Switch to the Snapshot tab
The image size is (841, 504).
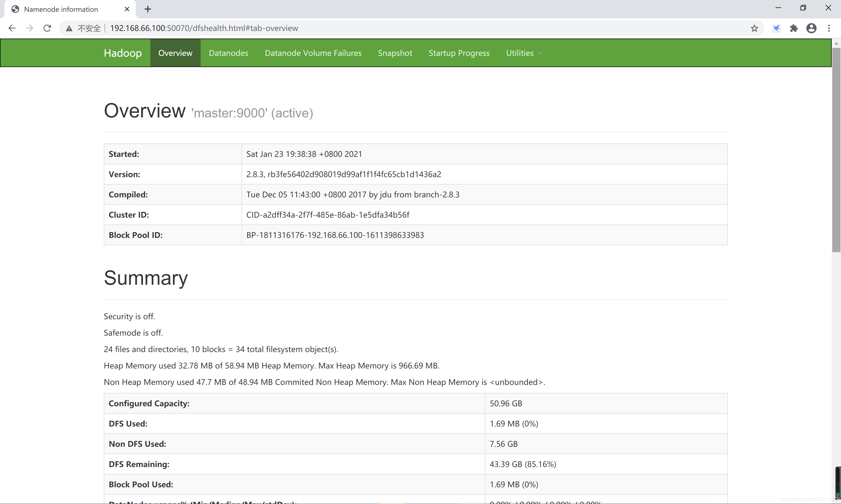[x=395, y=53]
